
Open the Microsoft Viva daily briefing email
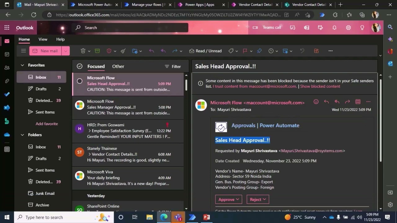click(x=128, y=178)
